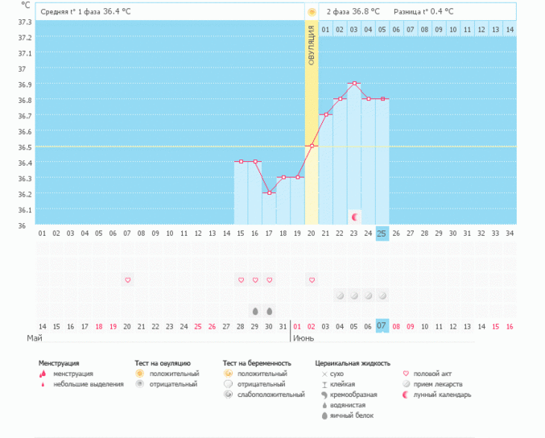Select highlighted cycle day 25 on the axis
545x438 pixels.
tap(382, 233)
